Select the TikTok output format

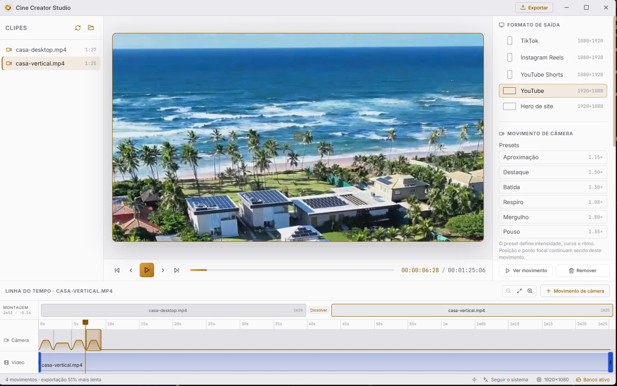pyautogui.click(x=553, y=41)
